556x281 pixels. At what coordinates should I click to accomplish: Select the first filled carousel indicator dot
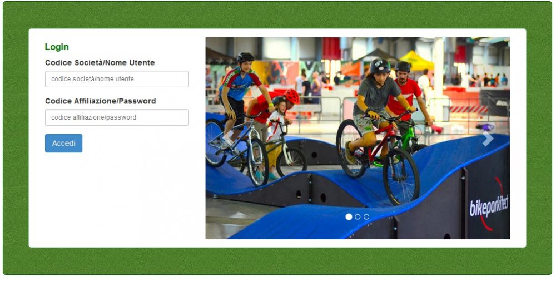pos(349,217)
